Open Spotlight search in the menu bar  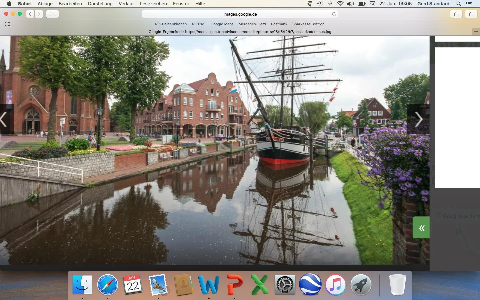tap(459, 4)
